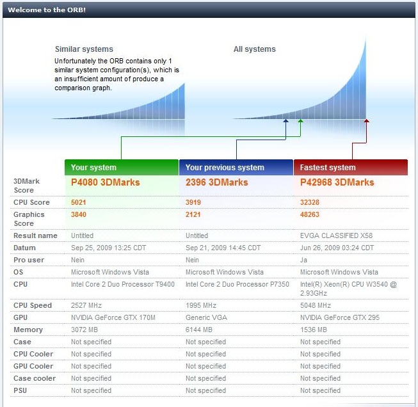
Task: Click memory value '1536 MB'
Action: pyautogui.click(x=314, y=330)
